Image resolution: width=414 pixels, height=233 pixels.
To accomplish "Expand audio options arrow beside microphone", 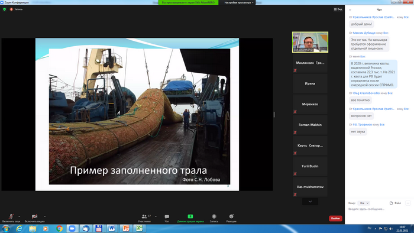I will [20, 216].
